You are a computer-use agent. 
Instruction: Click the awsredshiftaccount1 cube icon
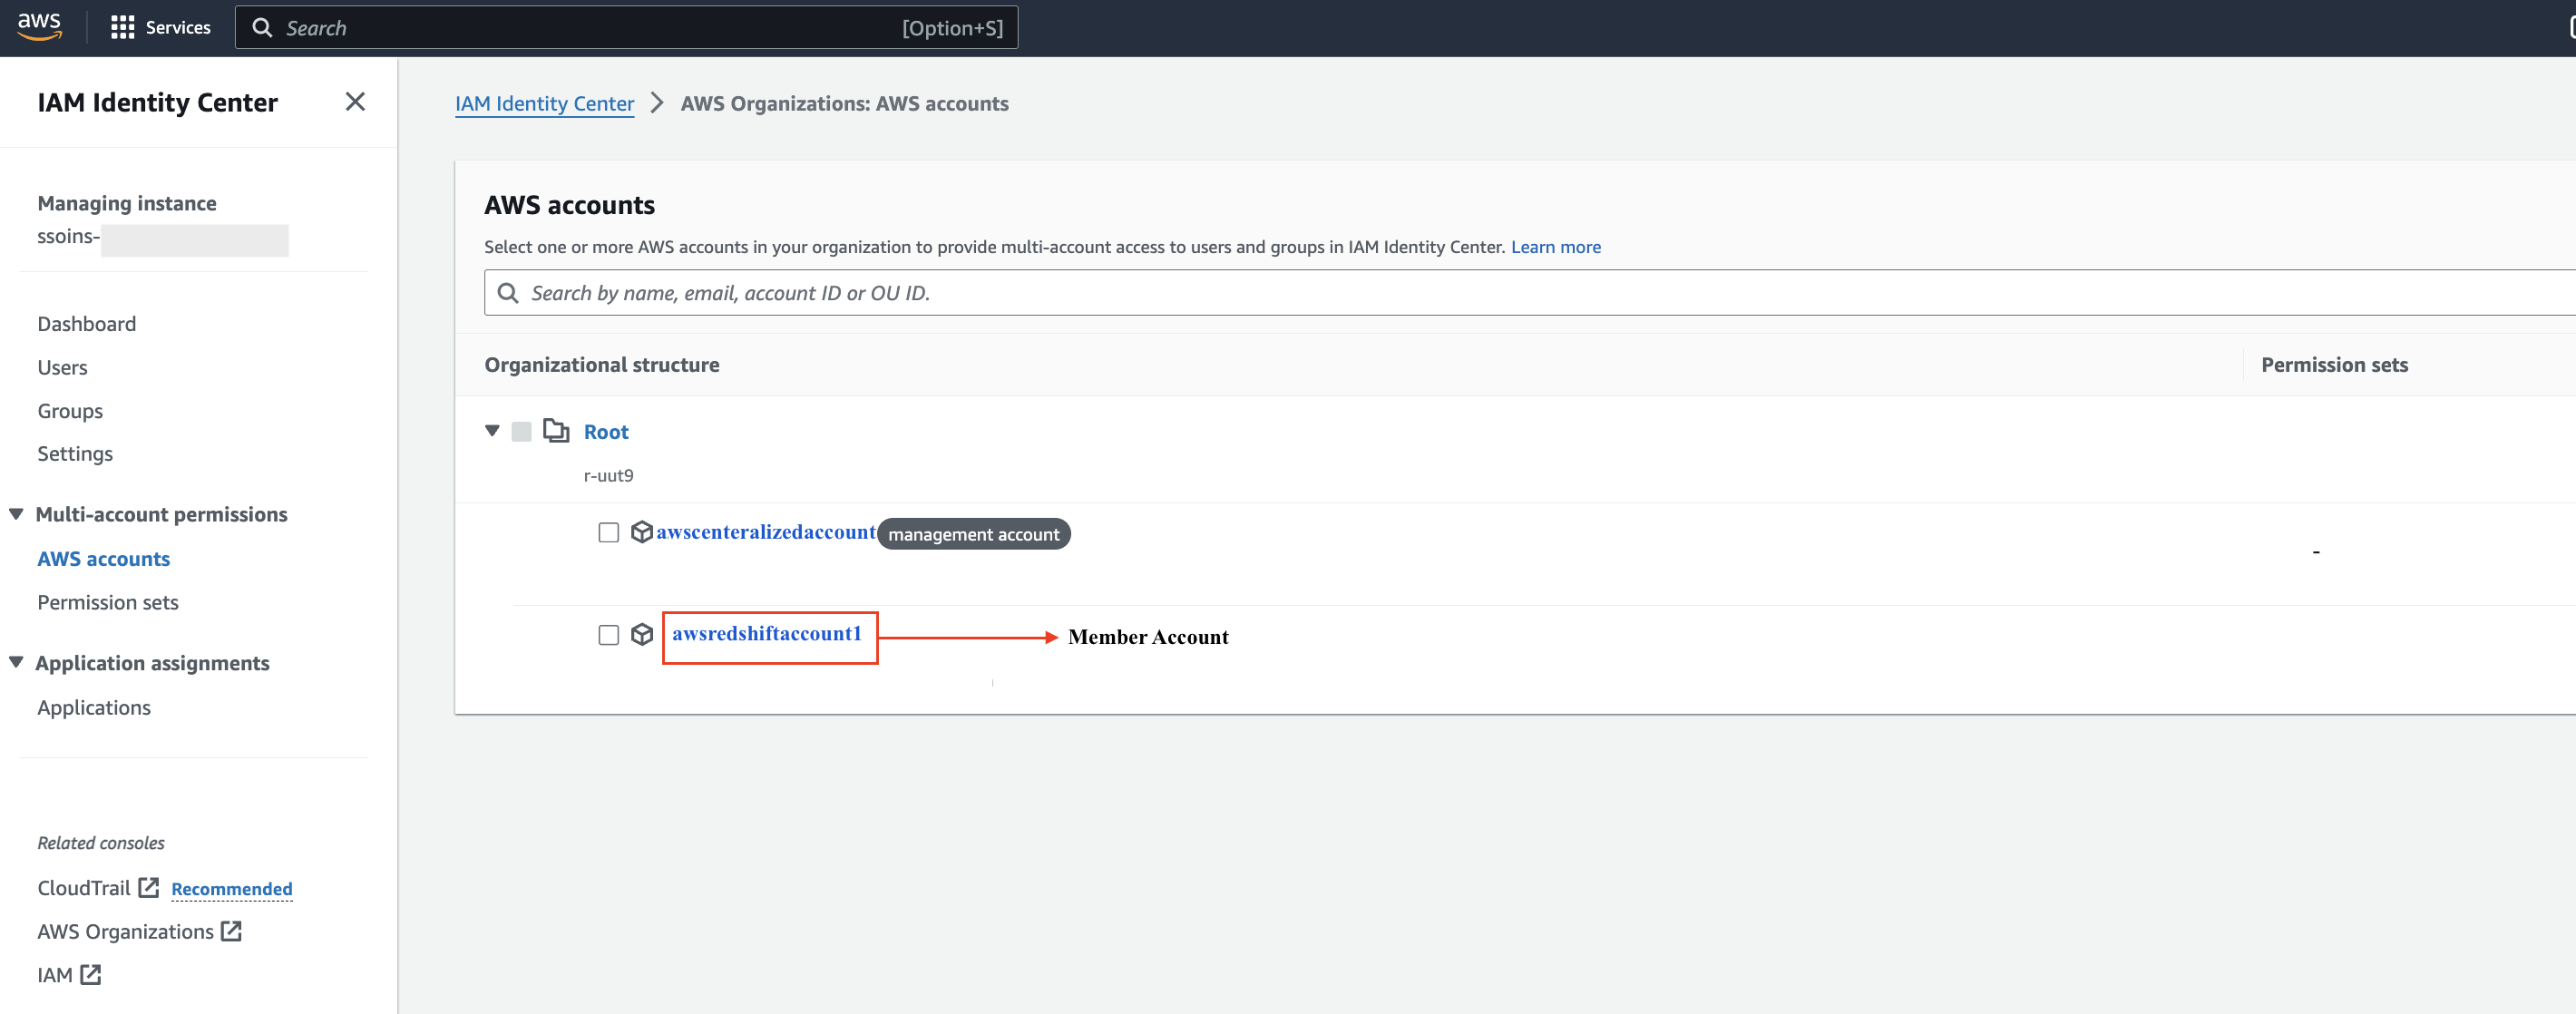pyautogui.click(x=642, y=635)
